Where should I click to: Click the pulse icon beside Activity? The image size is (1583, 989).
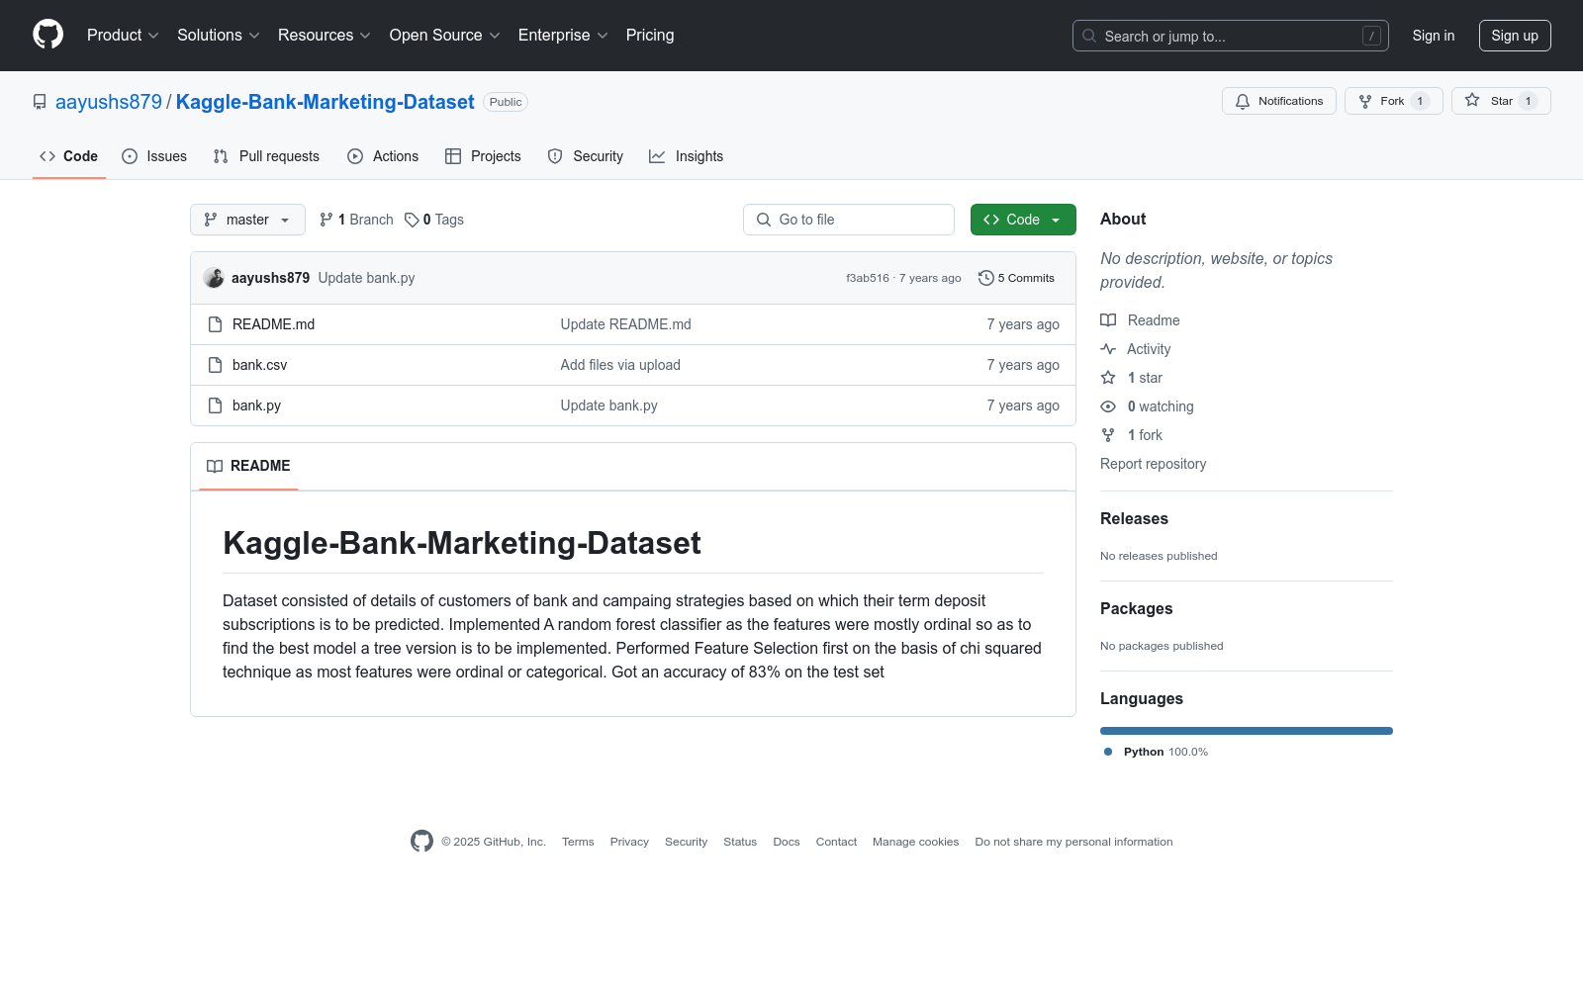1108,349
